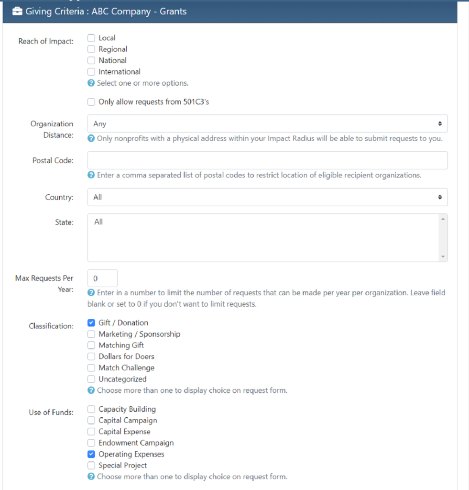Screen dimensions: 469x490
Task: Enable 'Only allow requests from 501C3's'
Action: (91, 101)
